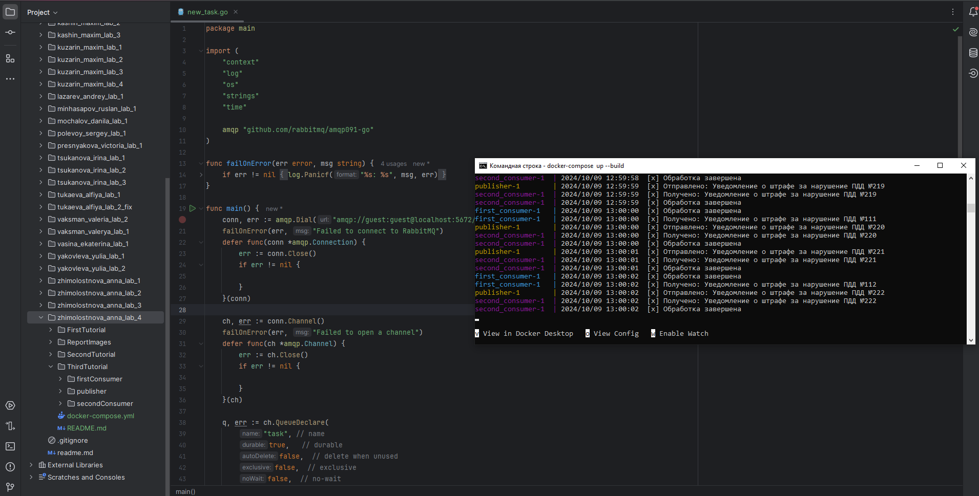Open the editor tab options menu
Viewport: 979px width, 496px height.
(x=953, y=12)
